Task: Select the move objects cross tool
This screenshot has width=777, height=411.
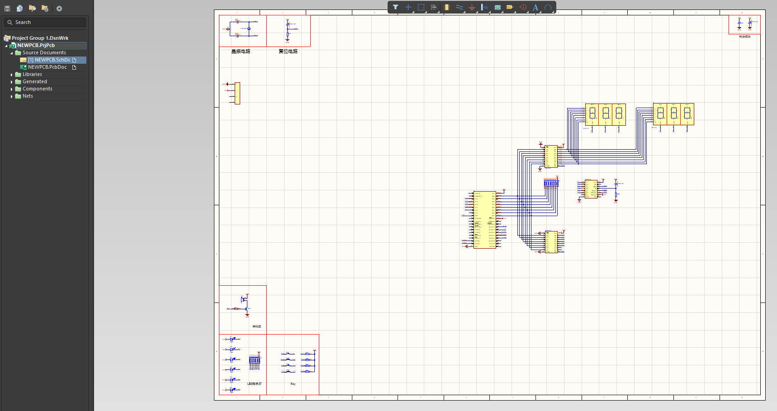Action: coord(408,7)
